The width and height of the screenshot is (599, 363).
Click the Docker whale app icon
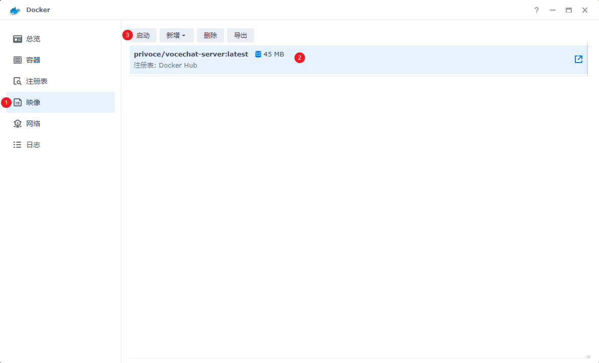click(x=15, y=10)
